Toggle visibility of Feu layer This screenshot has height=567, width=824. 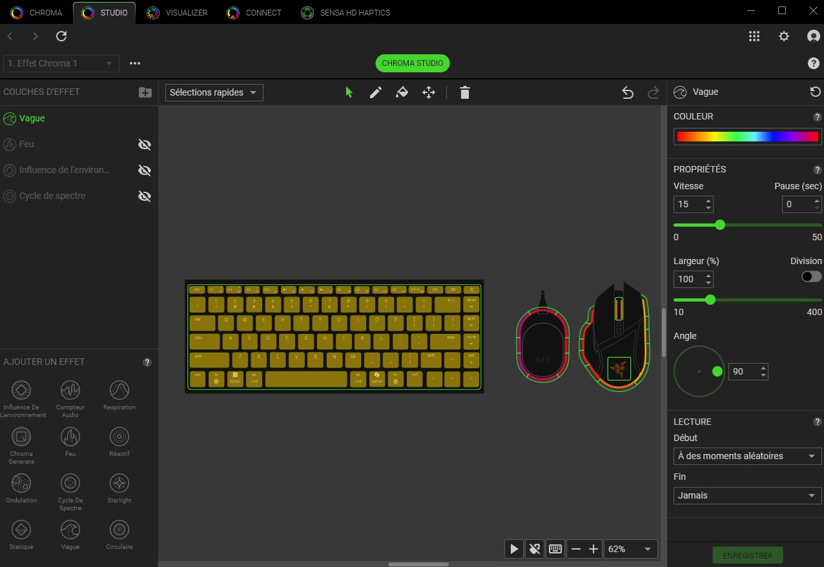145,145
